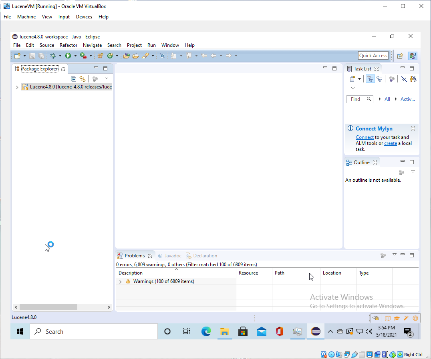431x359 pixels.
Task: Open Eclipse from the Windows taskbar
Action: point(316,331)
